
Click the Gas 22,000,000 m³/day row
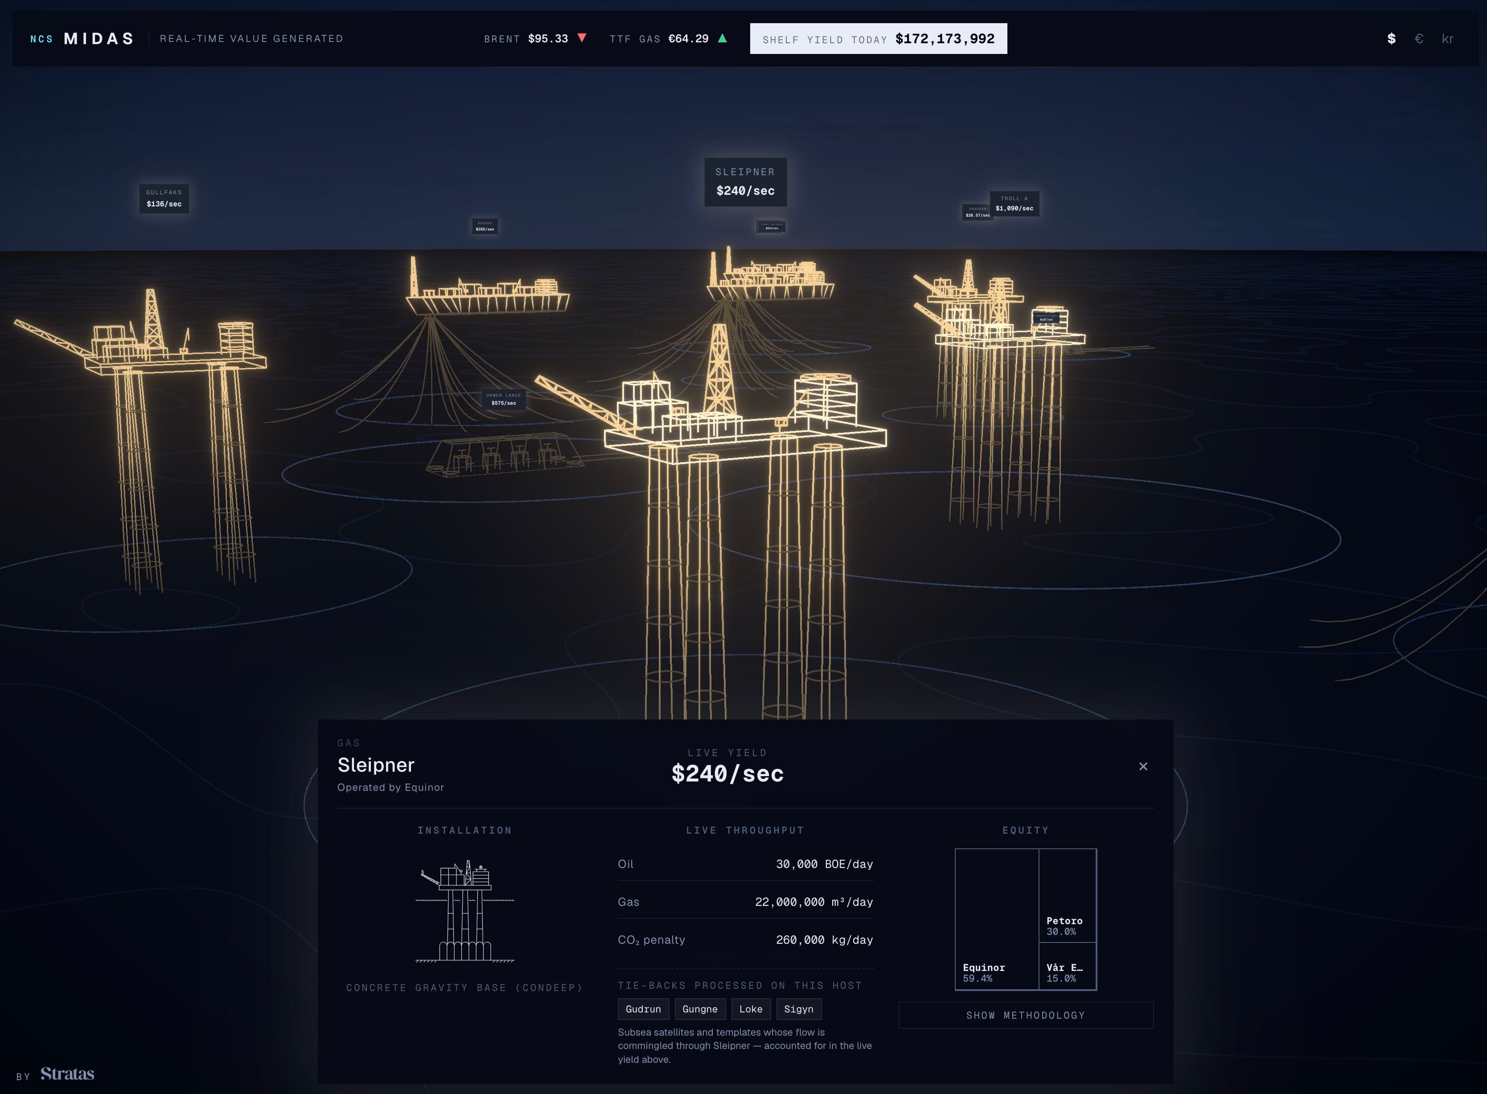745,902
